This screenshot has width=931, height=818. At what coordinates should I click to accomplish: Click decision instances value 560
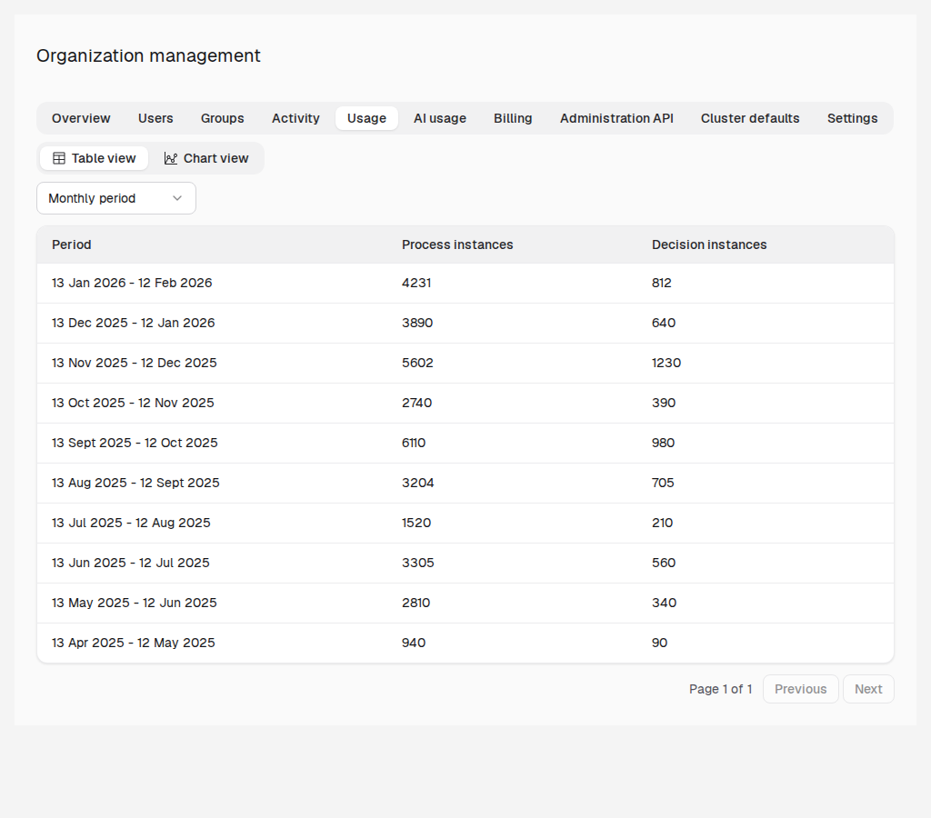click(663, 563)
